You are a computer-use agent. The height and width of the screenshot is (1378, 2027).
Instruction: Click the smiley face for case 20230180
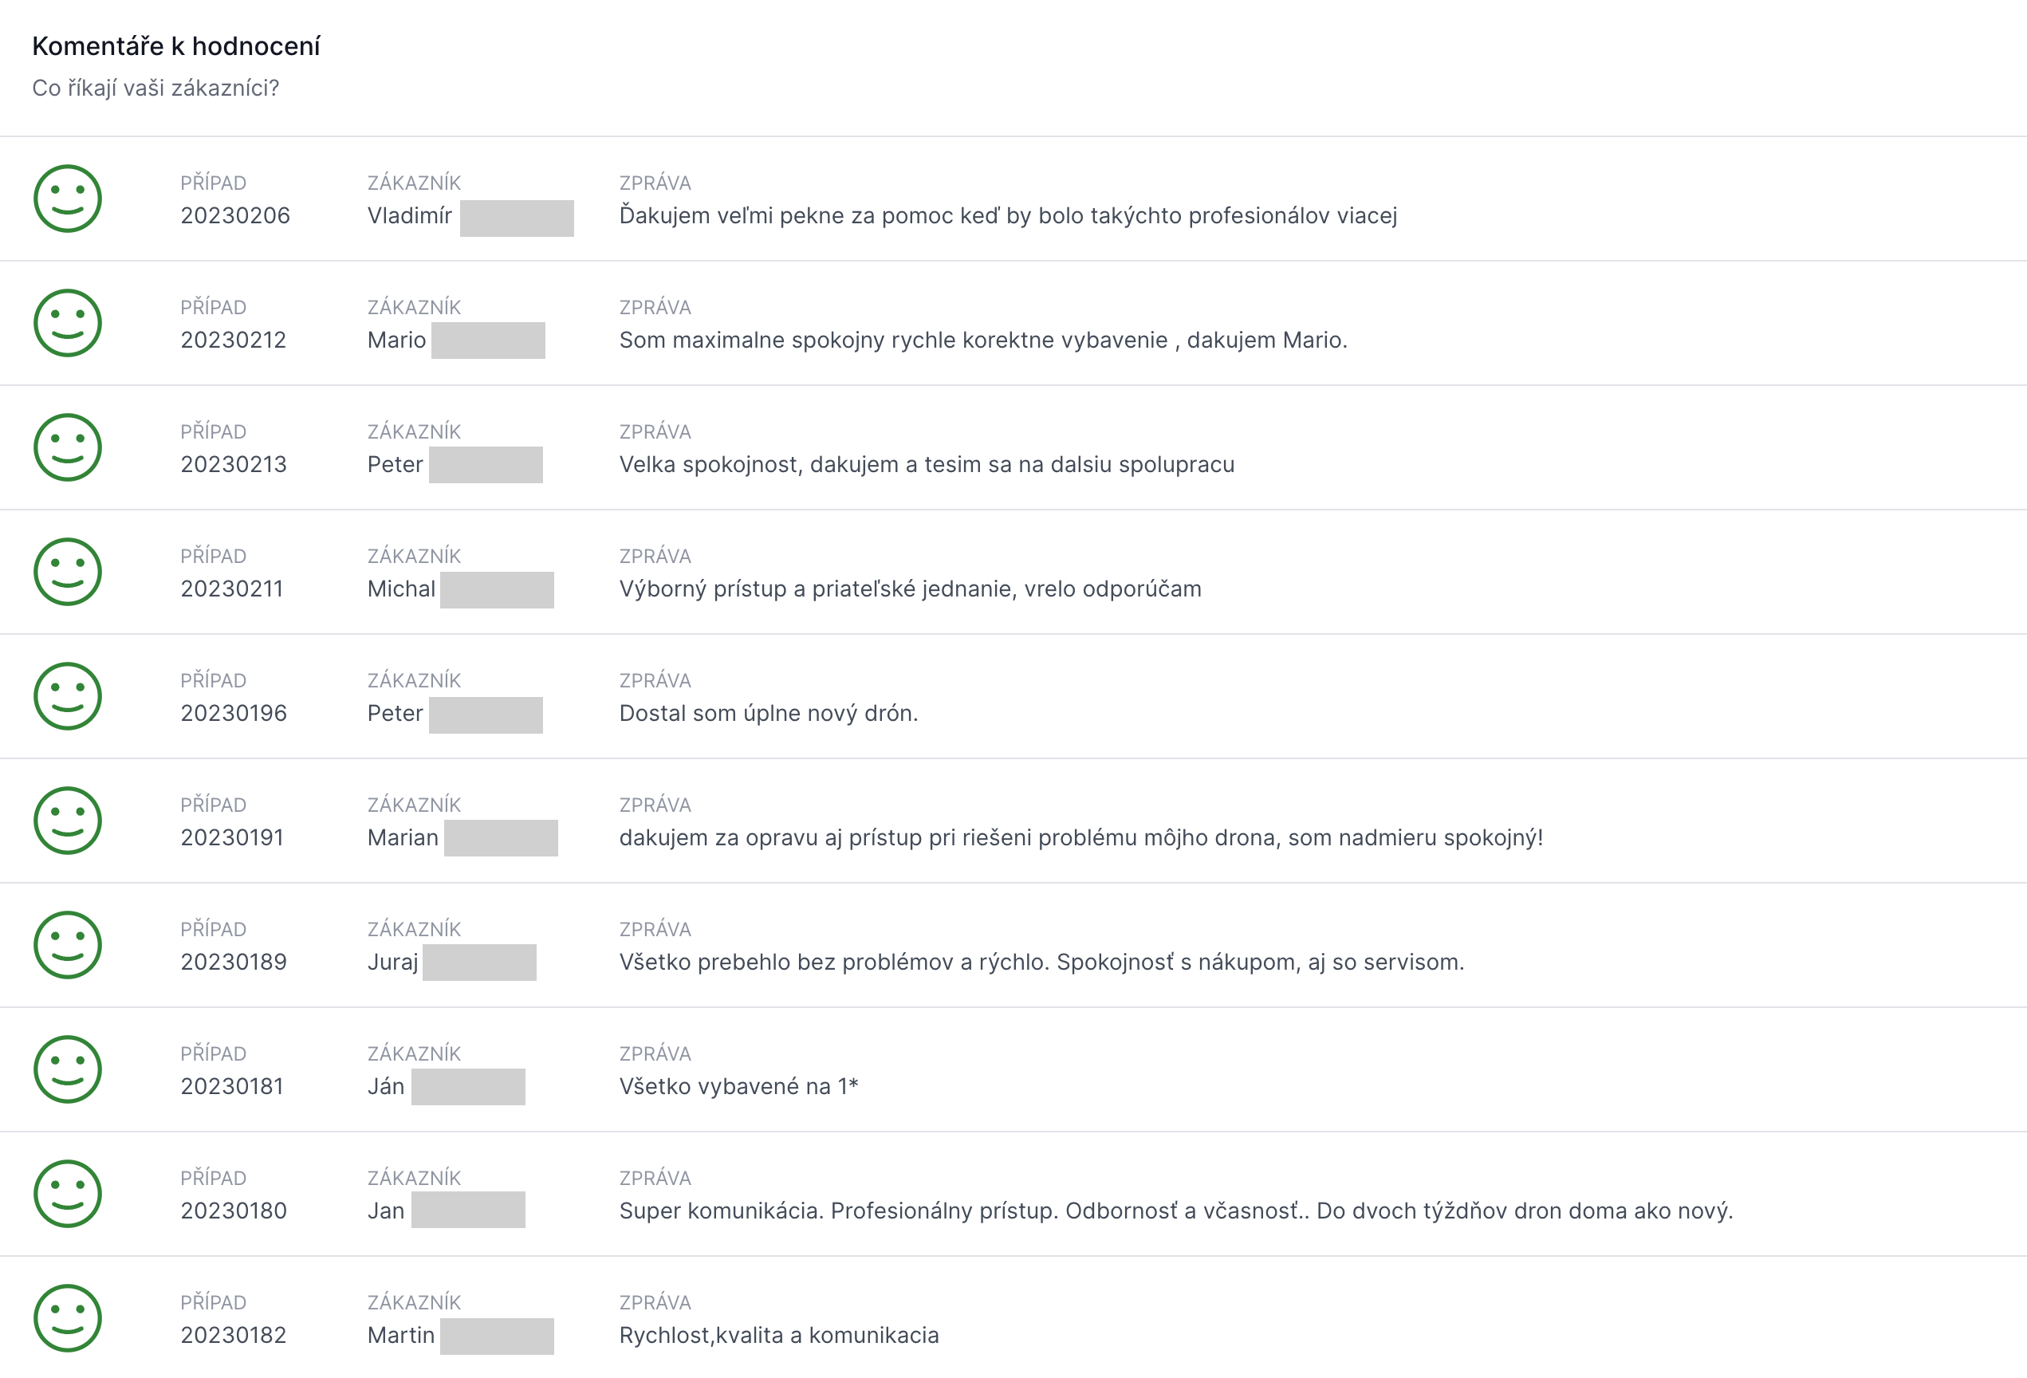click(67, 1194)
